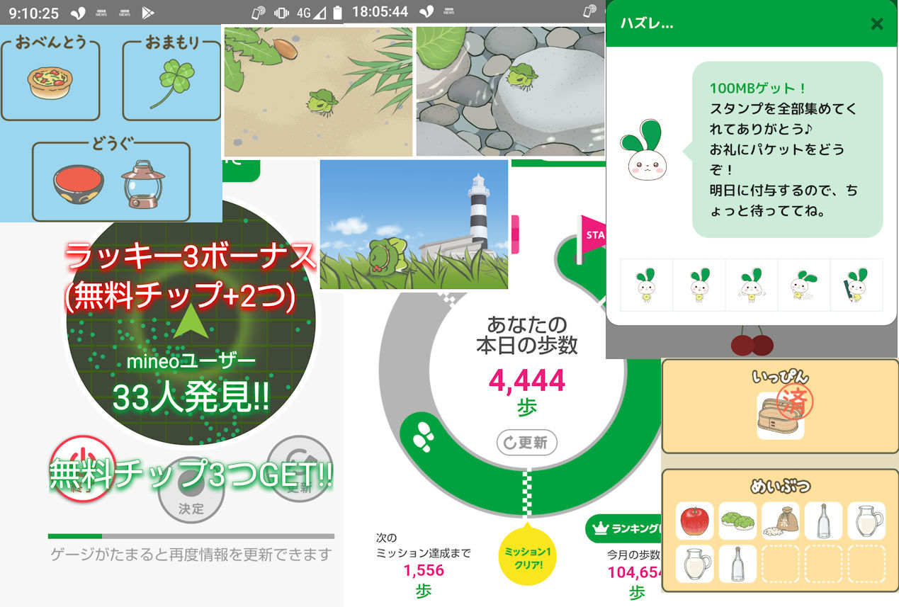The image size is (899, 607).
Task: Select the red apple in めいぶつ
Action: [695, 521]
